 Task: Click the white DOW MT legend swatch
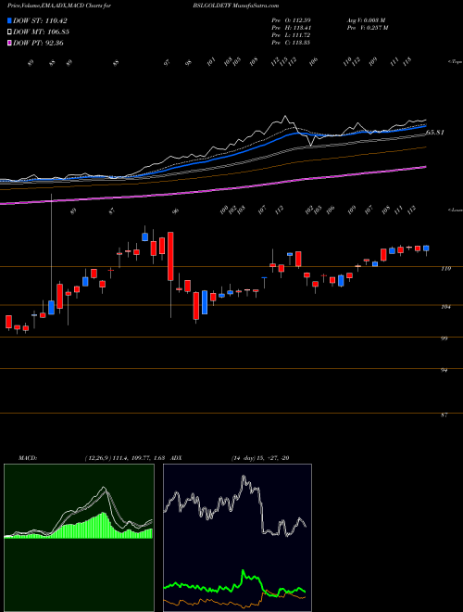point(9,32)
